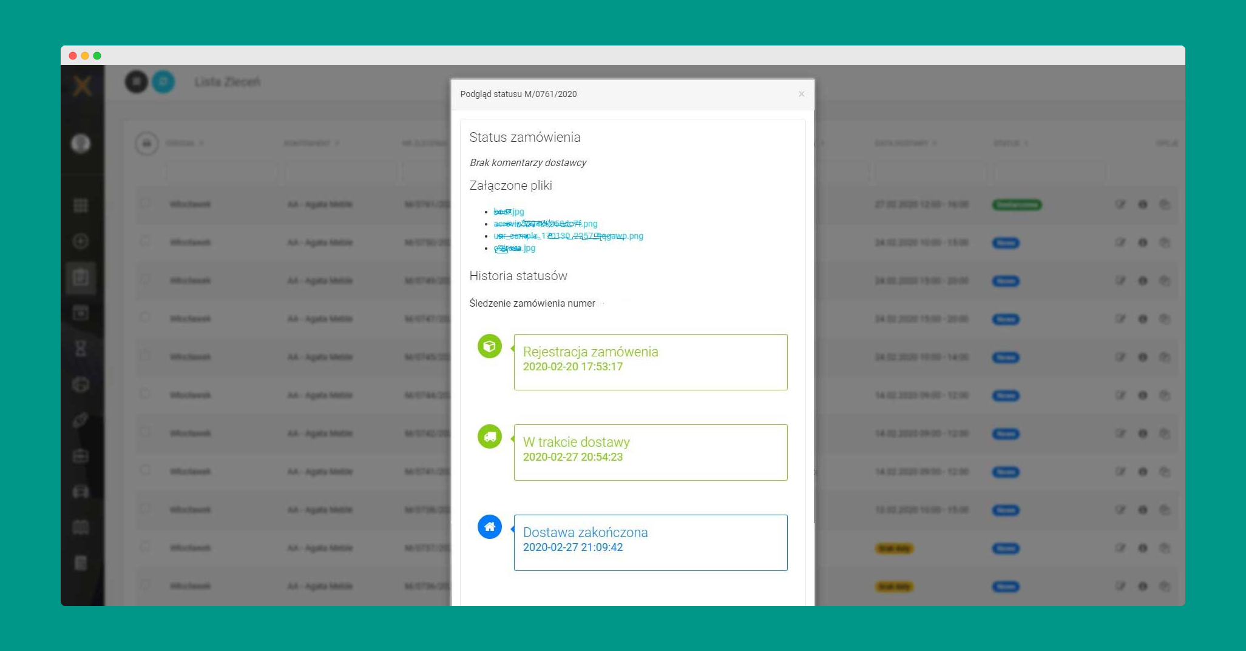Tick the checkbox for order M/0749
Image resolution: width=1246 pixels, height=651 pixels.
[x=145, y=279]
